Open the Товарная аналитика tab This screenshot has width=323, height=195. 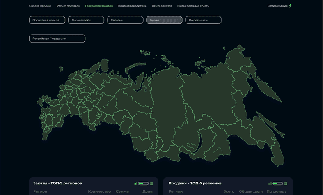pos(132,6)
